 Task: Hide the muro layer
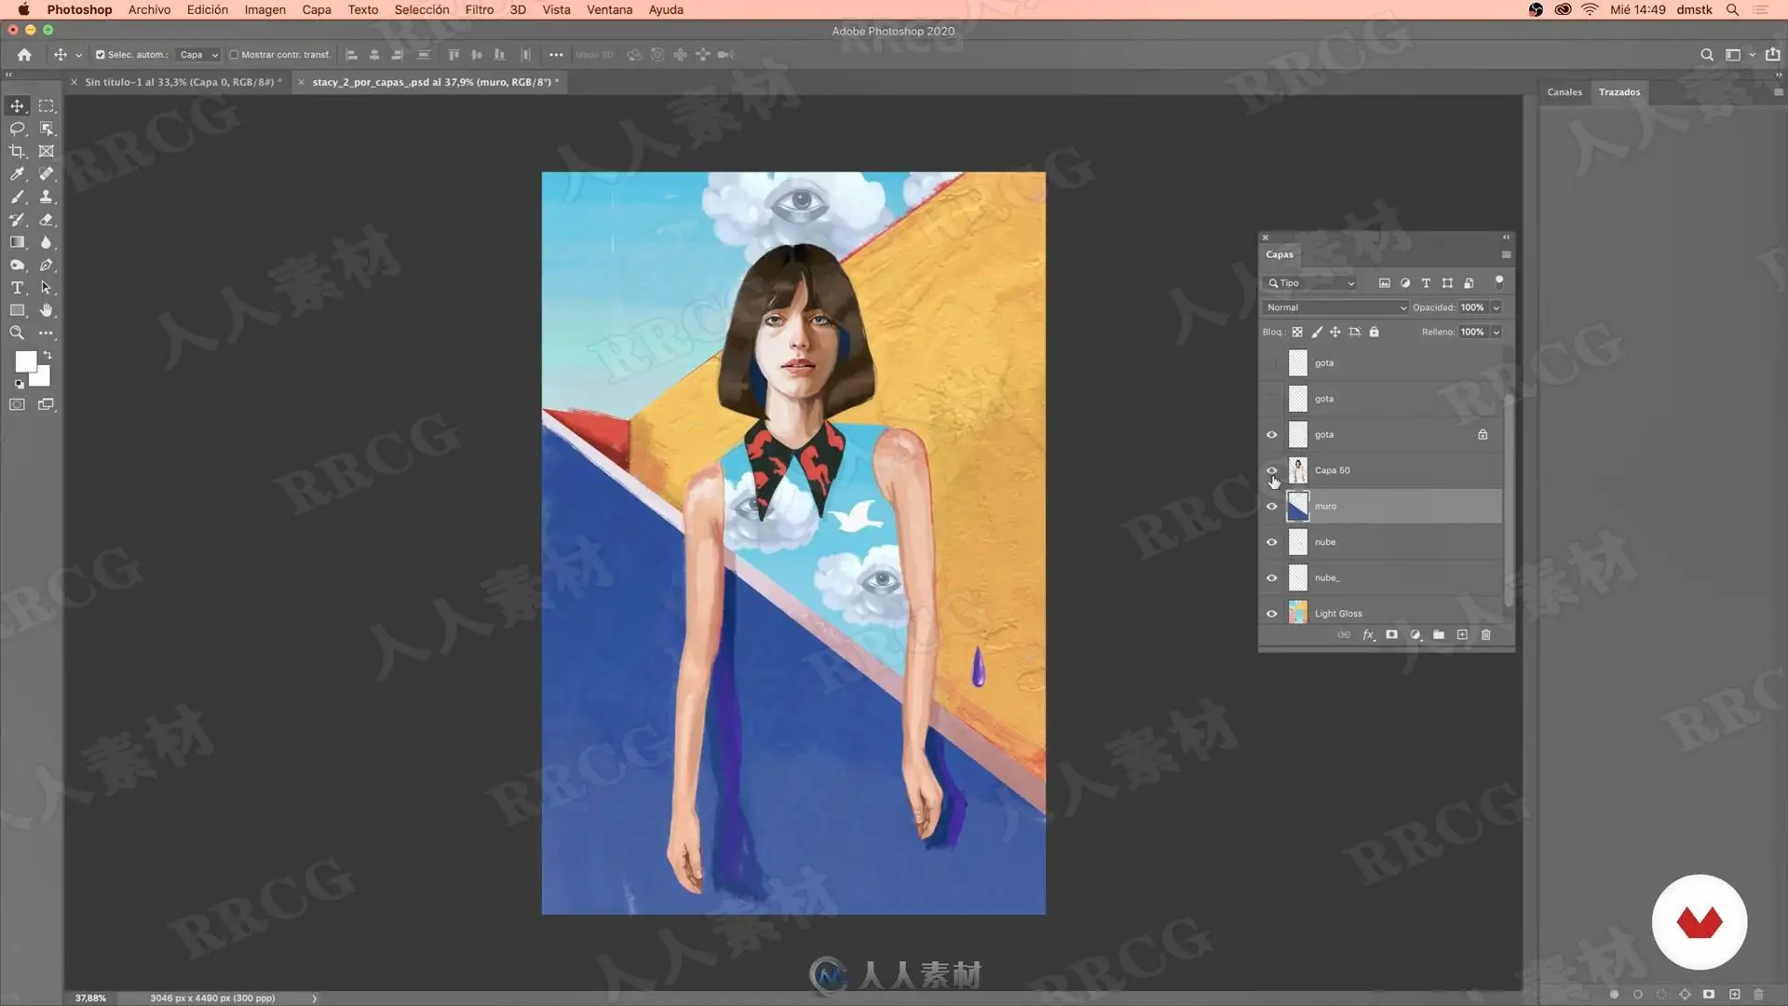pos(1272,507)
